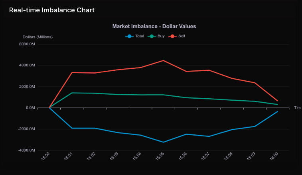Click the Sell line endpoint at 16:00
This screenshot has height=175, width=302.
click(277, 101)
